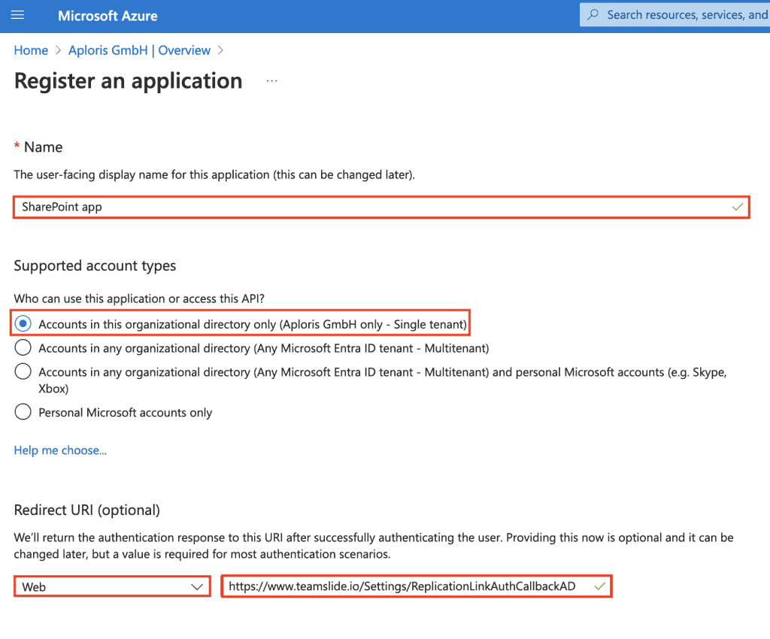Image resolution: width=770 pixels, height=639 pixels.
Task: Open Aploris GmbH | Overview breadcrumb
Action: 139,50
